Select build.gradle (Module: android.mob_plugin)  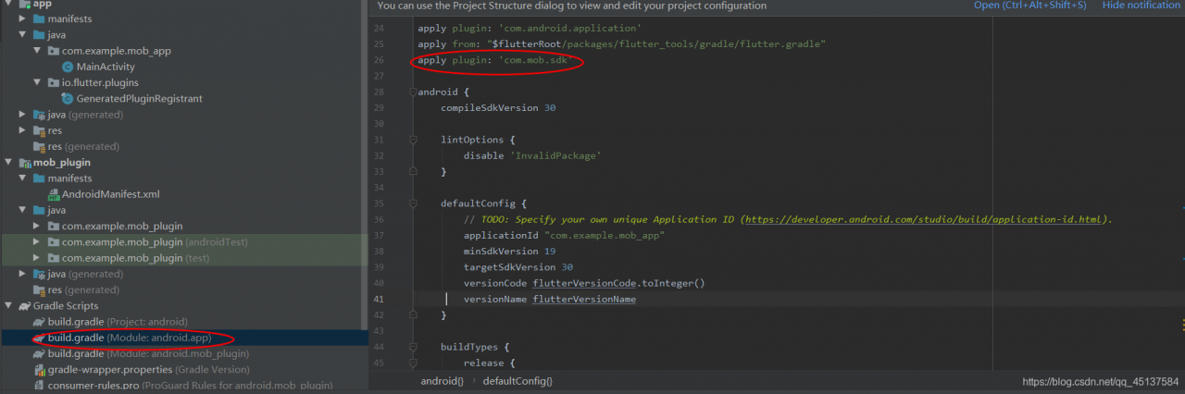pos(148,353)
